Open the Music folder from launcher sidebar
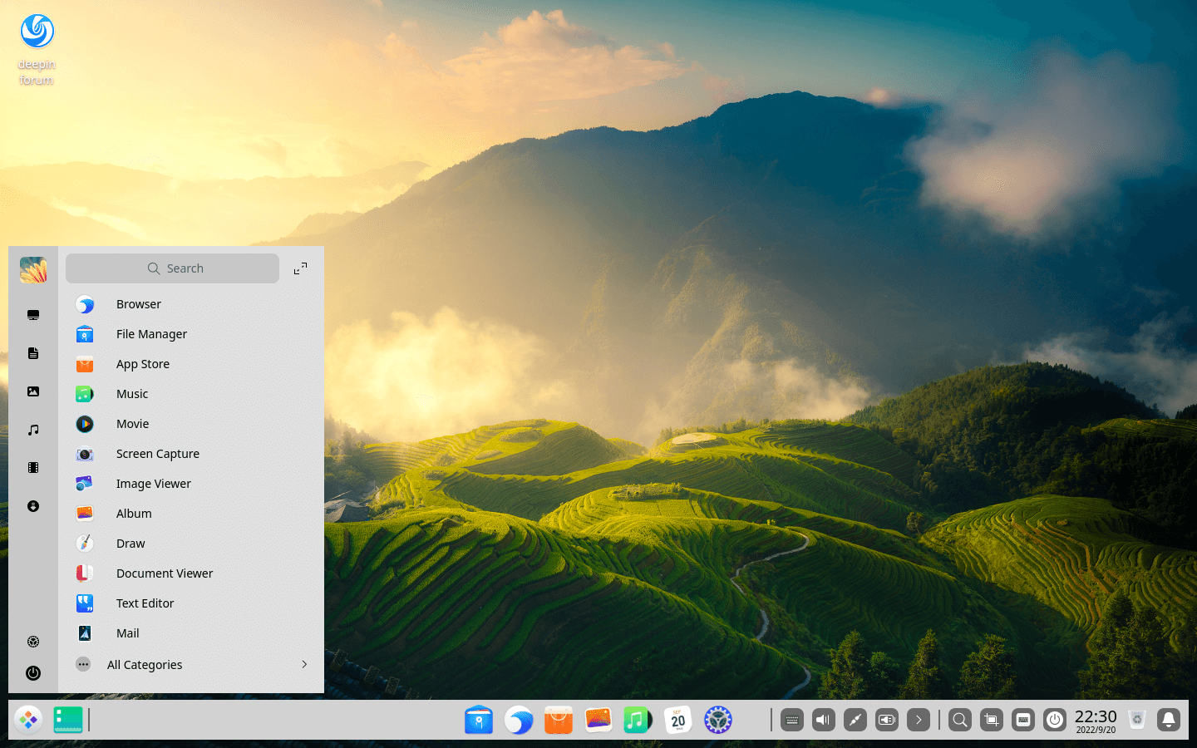This screenshot has height=748, width=1197. [33, 430]
